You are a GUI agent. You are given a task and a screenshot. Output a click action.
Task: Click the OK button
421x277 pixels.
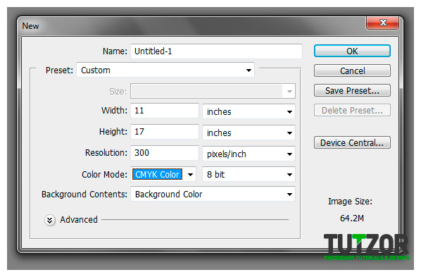(352, 51)
